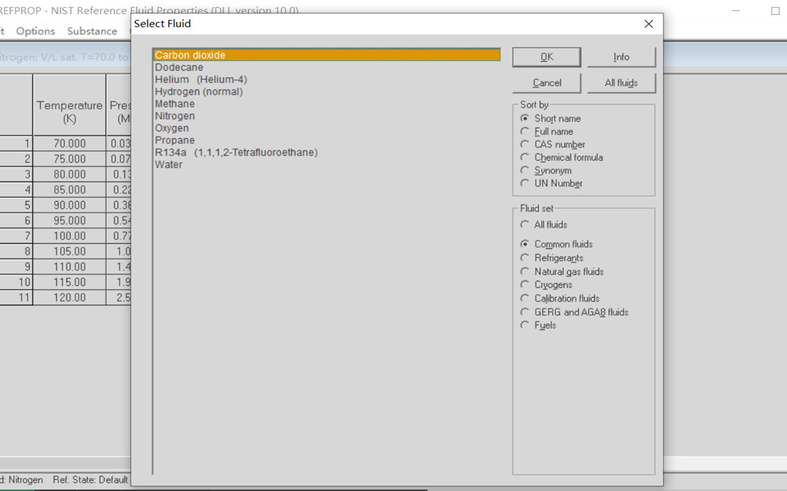Select Short name sort option
The width and height of the screenshot is (787, 491).
[x=551, y=119]
